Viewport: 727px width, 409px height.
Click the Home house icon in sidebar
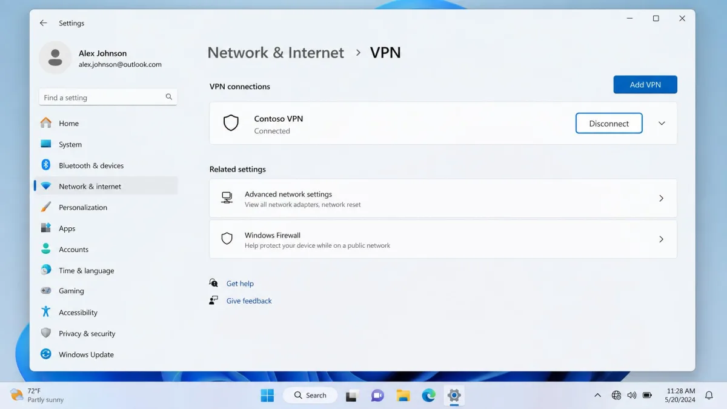click(46, 123)
